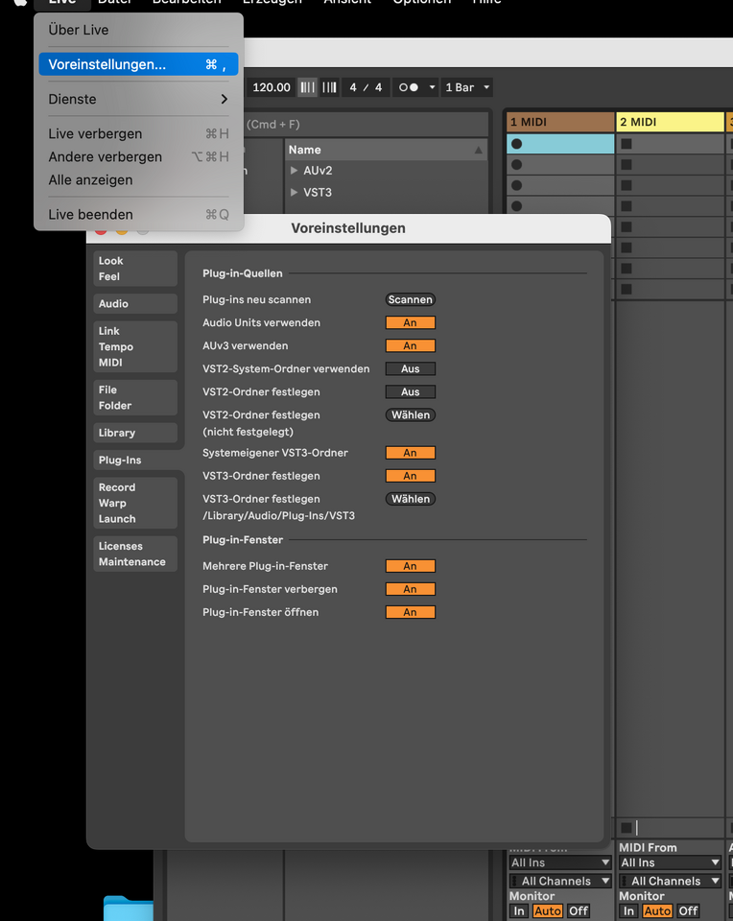Viewport: 733px width, 921px height.
Task: Select Live beenden to quit
Action: (138, 214)
